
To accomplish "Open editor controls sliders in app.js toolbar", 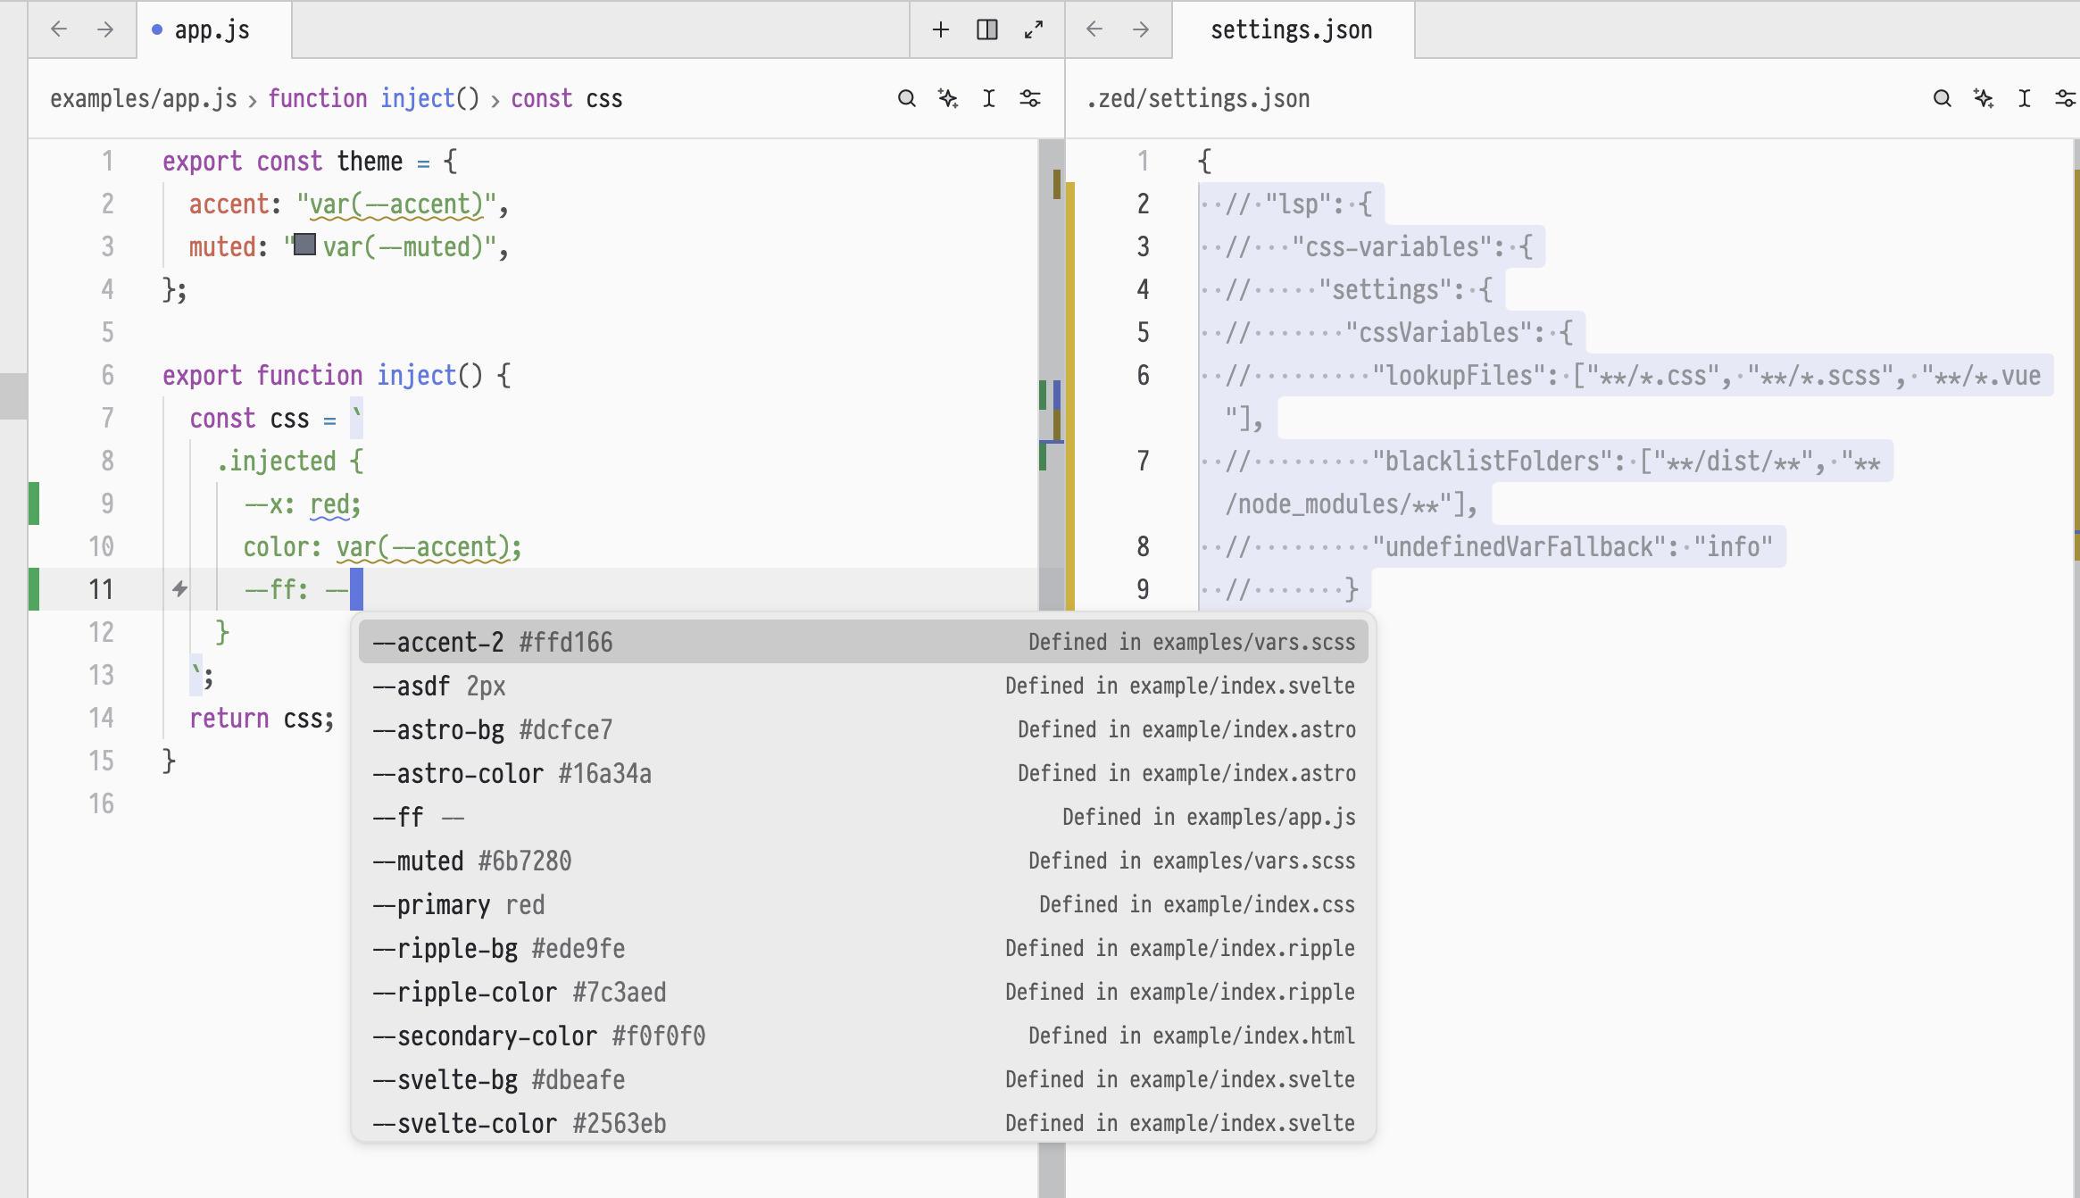I will tap(1030, 98).
